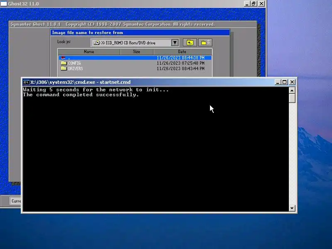332x249 pixels.
Task: Close the cmd.exe startnet.cmd window
Action: click(x=292, y=82)
